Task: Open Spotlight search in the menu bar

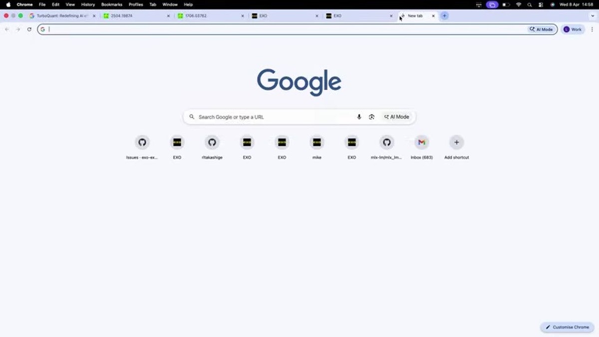Action: tap(530, 4)
